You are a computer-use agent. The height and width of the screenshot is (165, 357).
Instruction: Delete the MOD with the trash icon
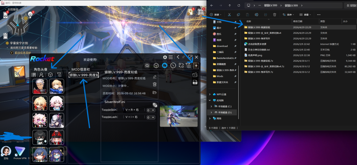click(154, 84)
